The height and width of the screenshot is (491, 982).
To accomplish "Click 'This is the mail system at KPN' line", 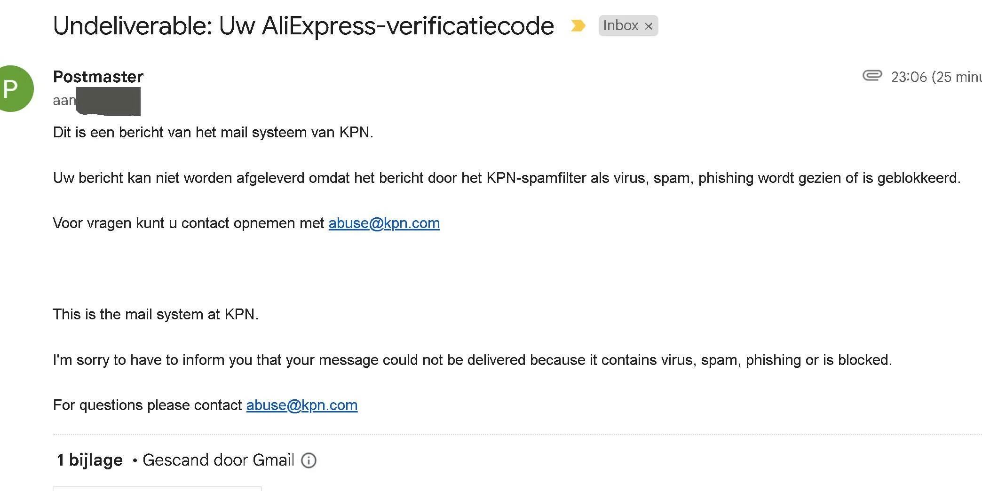I will click(155, 314).
